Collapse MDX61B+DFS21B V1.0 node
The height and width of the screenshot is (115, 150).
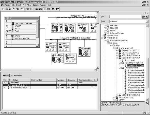[x=117, y=58]
